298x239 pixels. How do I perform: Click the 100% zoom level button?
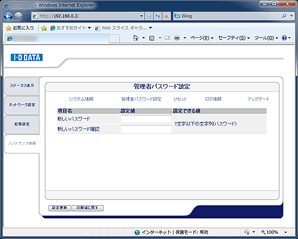(270, 232)
